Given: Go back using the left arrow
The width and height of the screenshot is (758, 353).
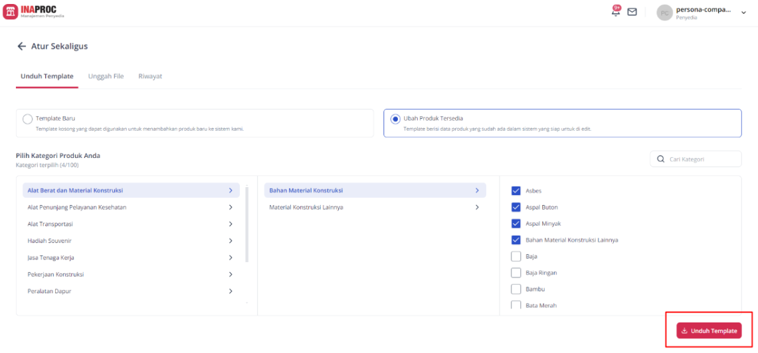Looking at the screenshot, I should click(x=21, y=46).
